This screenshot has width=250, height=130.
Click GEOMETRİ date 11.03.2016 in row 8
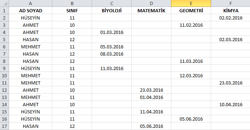(191, 61)
